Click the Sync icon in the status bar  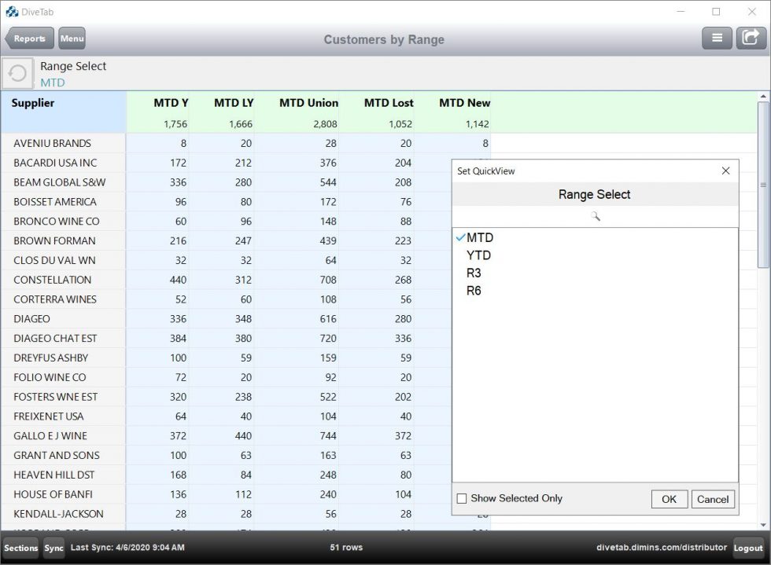(53, 548)
